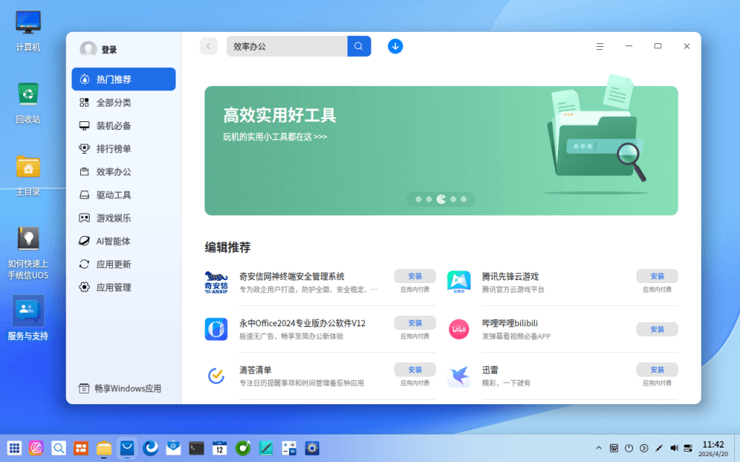Open the calculator in taskbar
This screenshot has height=462, width=740.
(289, 448)
